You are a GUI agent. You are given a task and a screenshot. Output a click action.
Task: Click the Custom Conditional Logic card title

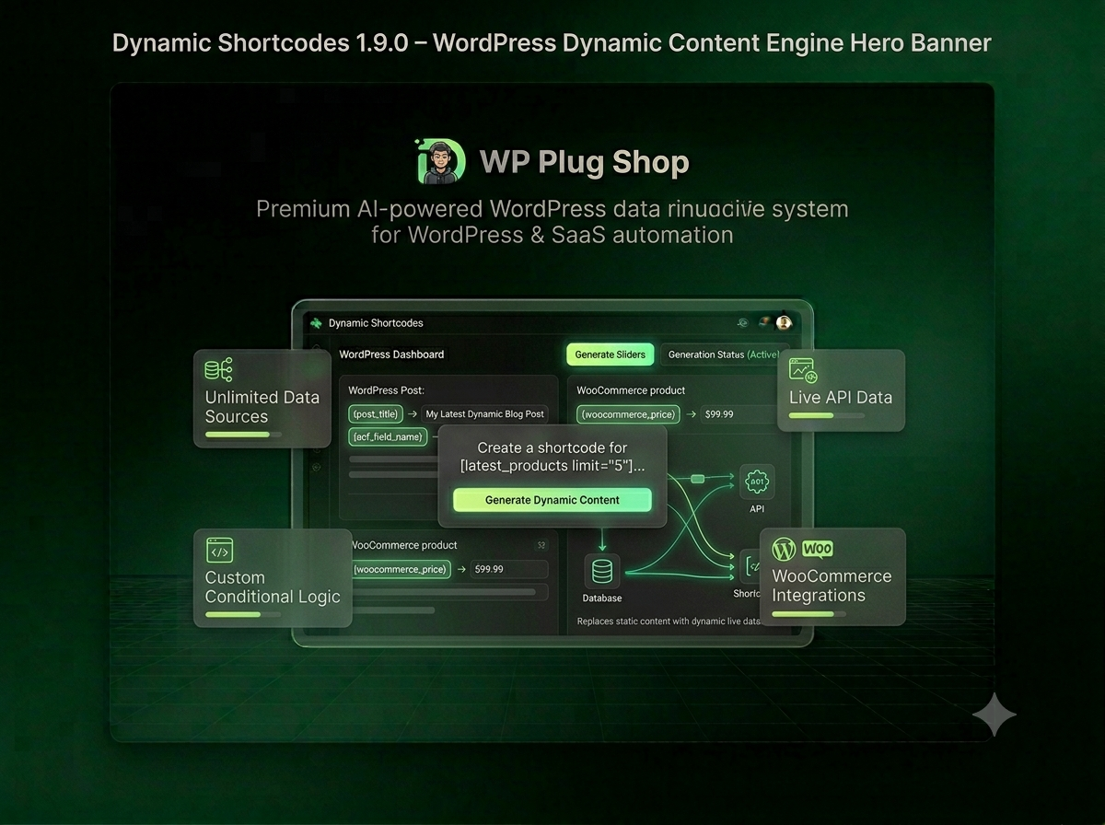coord(273,587)
